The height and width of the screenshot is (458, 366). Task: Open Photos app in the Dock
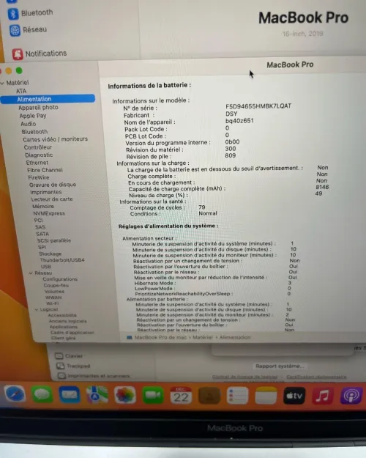[125, 395]
